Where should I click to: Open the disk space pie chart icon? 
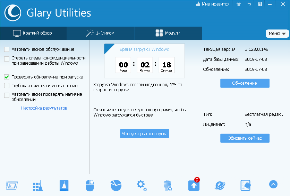tap(116, 186)
